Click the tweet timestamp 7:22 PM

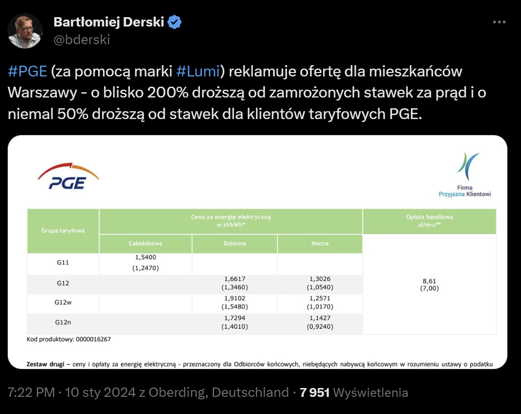pyautogui.click(x=31, y=392)
